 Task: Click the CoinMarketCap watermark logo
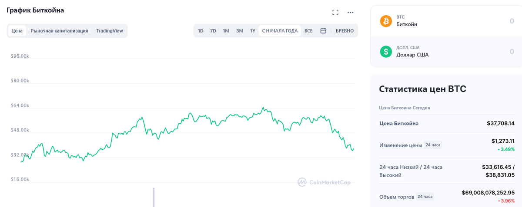coord(324,182)
